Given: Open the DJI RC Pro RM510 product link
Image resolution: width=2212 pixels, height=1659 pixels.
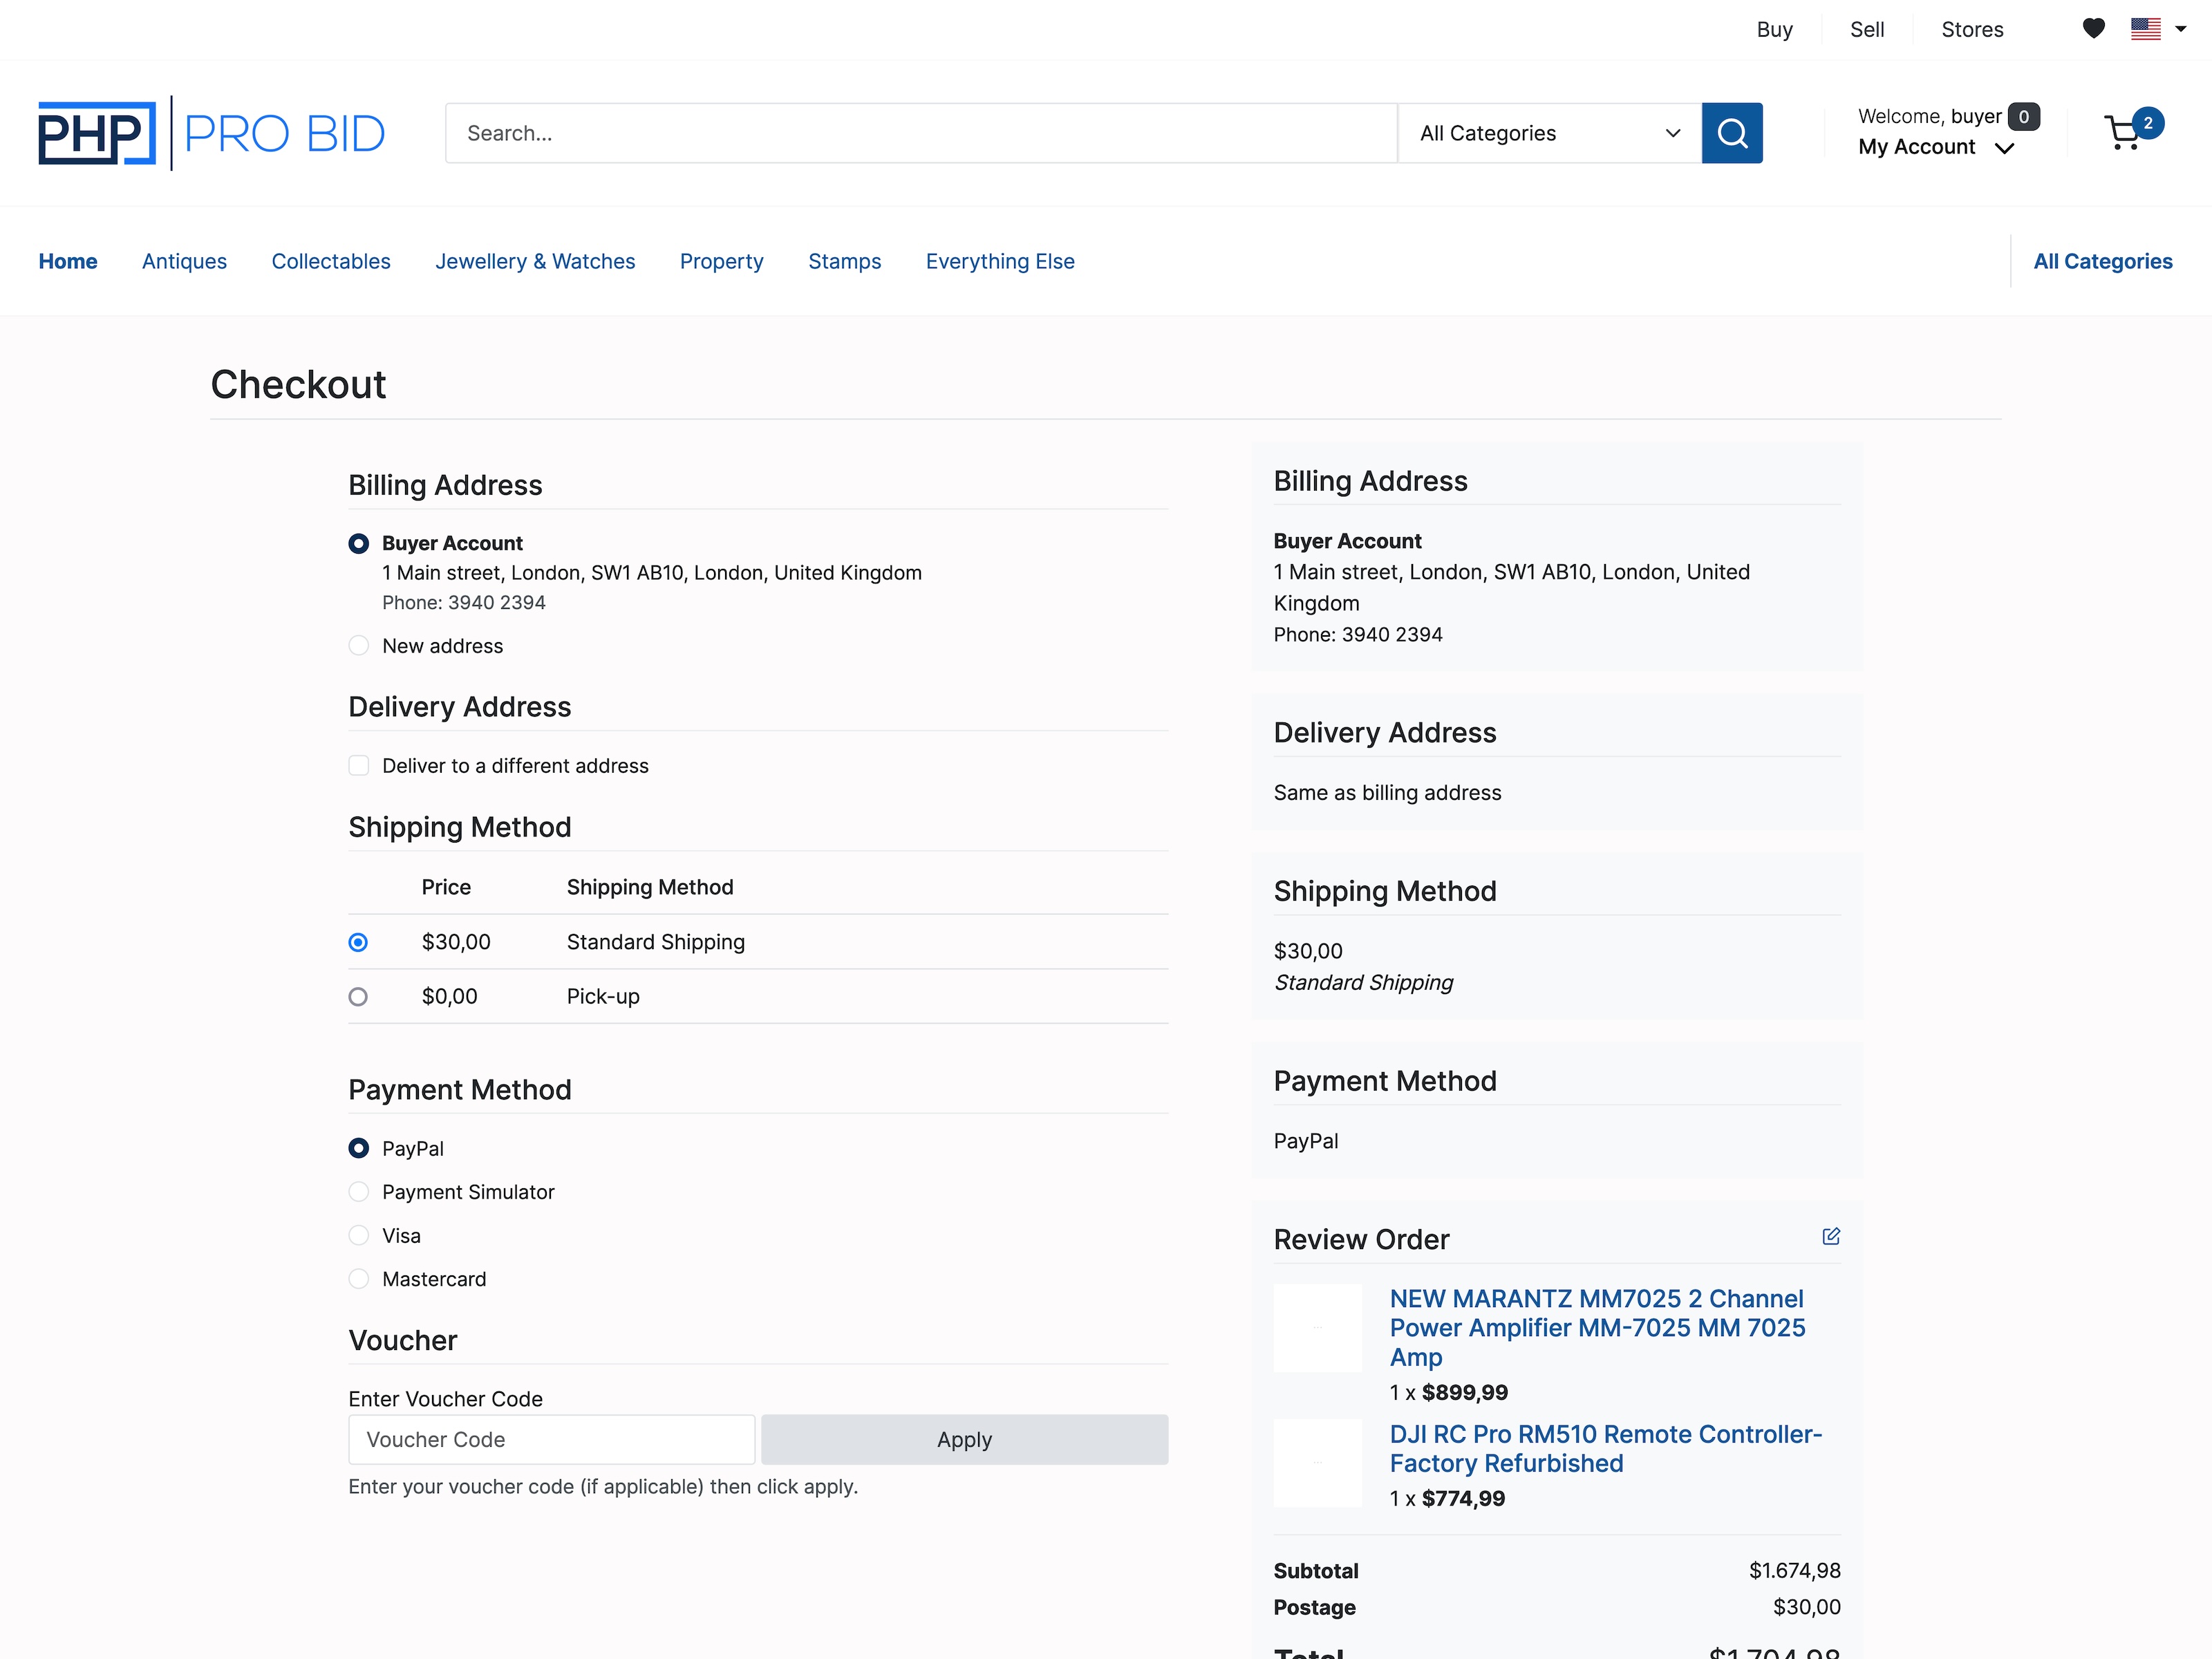Looking at the screenshot, I should click(1605, 1448).
